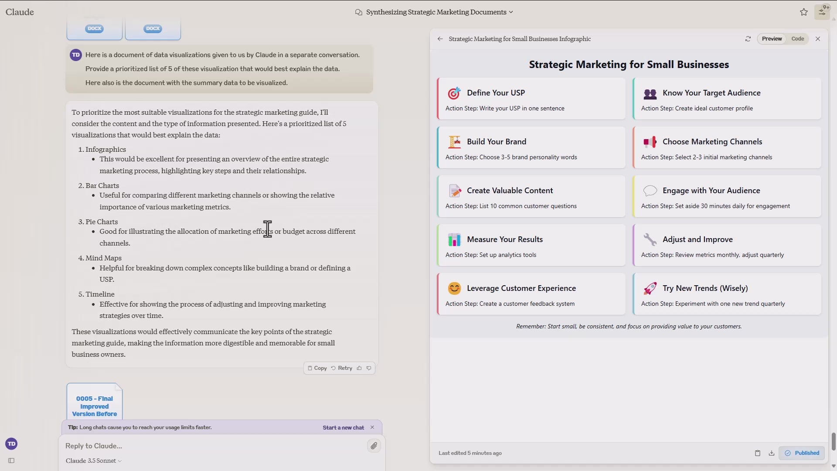Toggle the sidebar panel icon
Image resolution: width=837 pixels, height=471 pixels.
pos(11,461)
